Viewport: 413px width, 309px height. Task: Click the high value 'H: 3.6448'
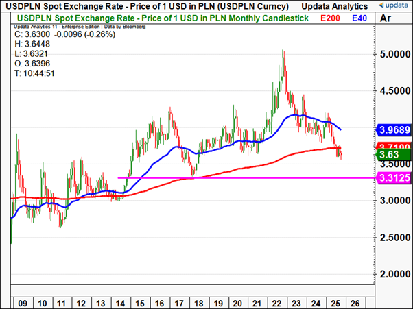click(32, 44)
